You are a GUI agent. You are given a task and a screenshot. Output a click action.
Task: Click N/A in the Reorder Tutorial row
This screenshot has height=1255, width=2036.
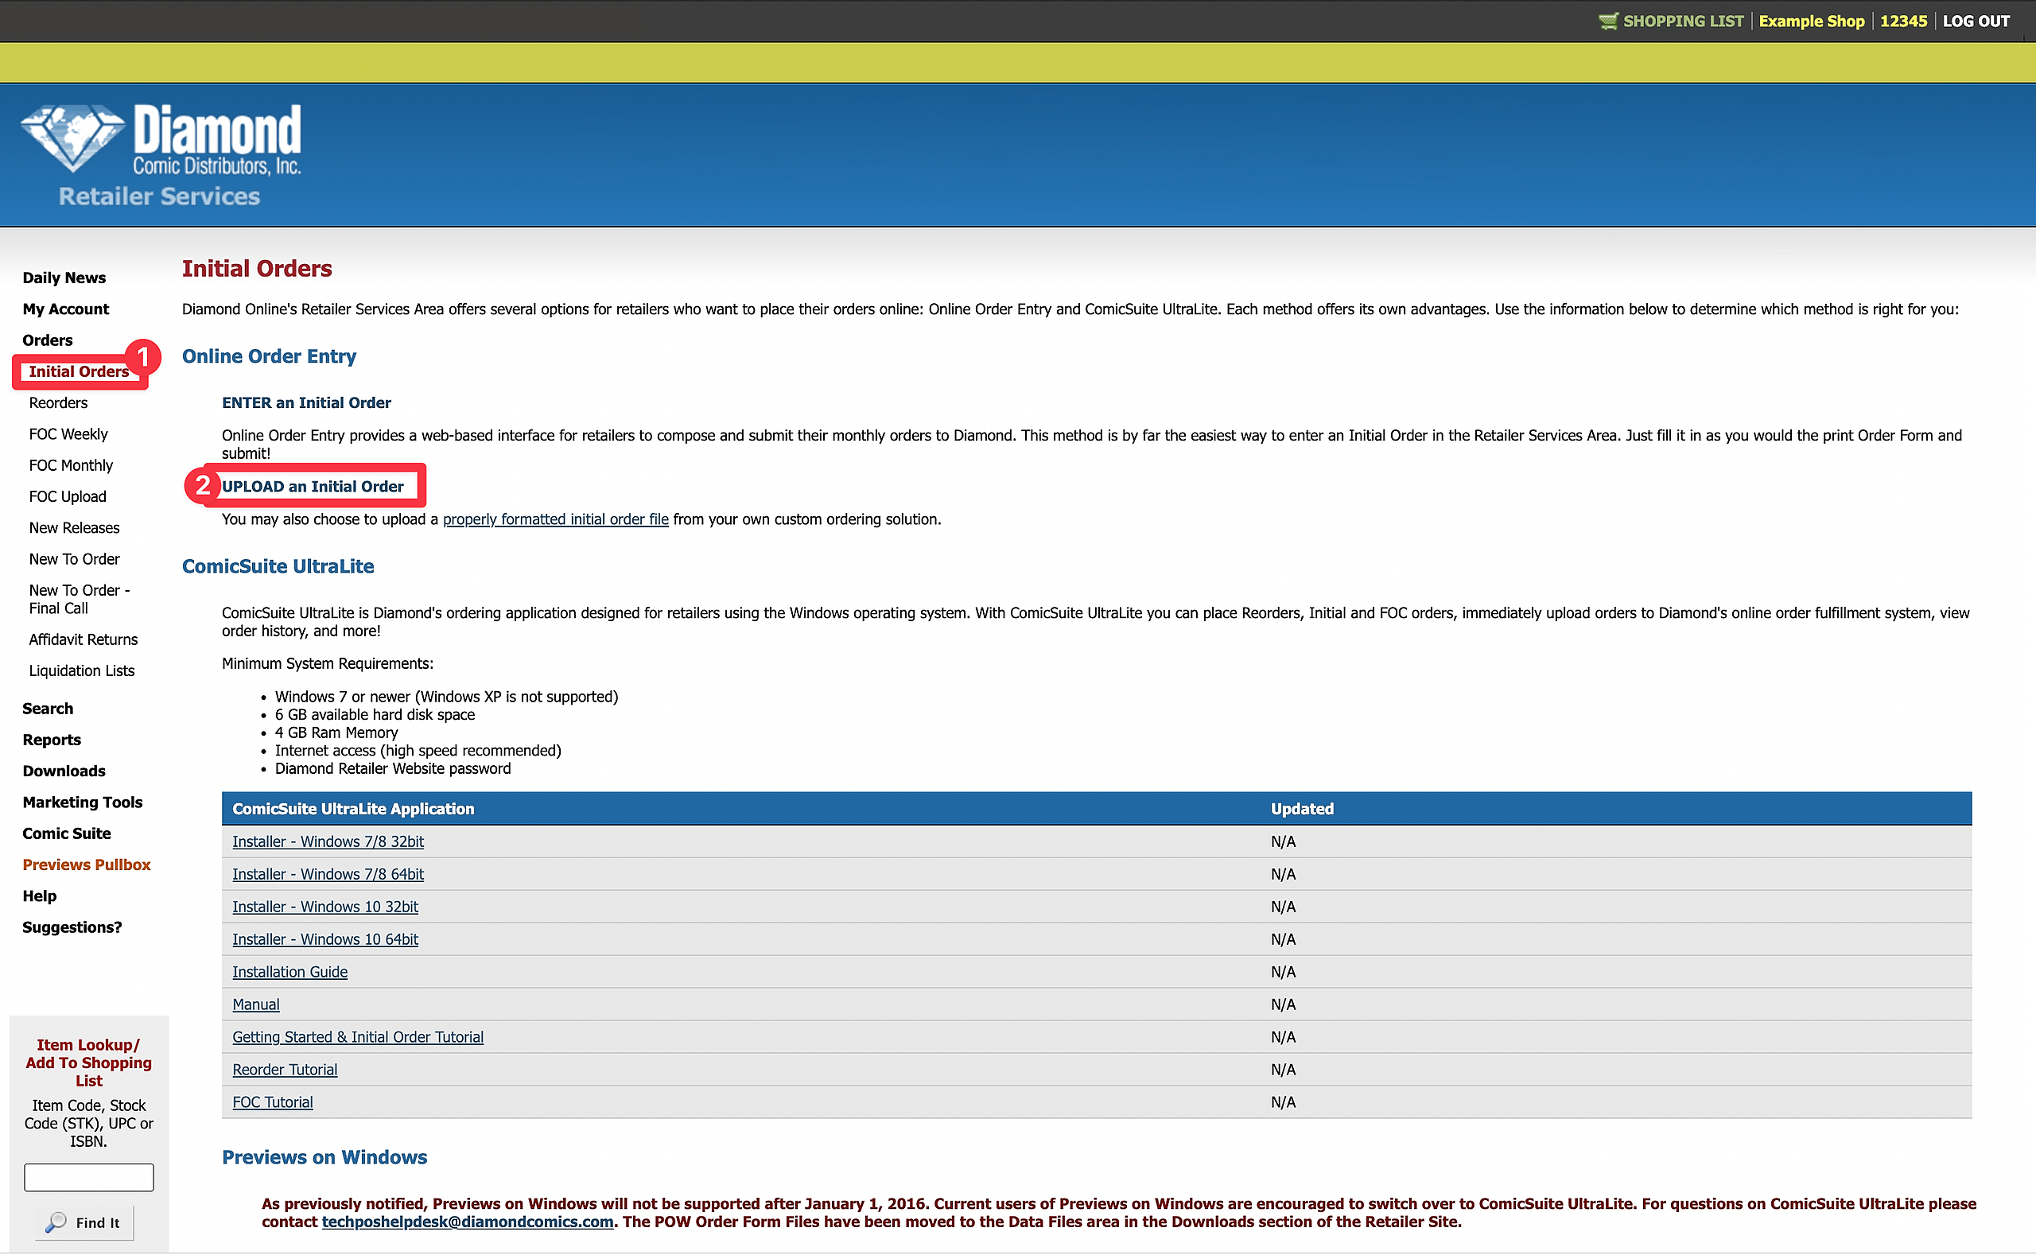point(1282,1070)
